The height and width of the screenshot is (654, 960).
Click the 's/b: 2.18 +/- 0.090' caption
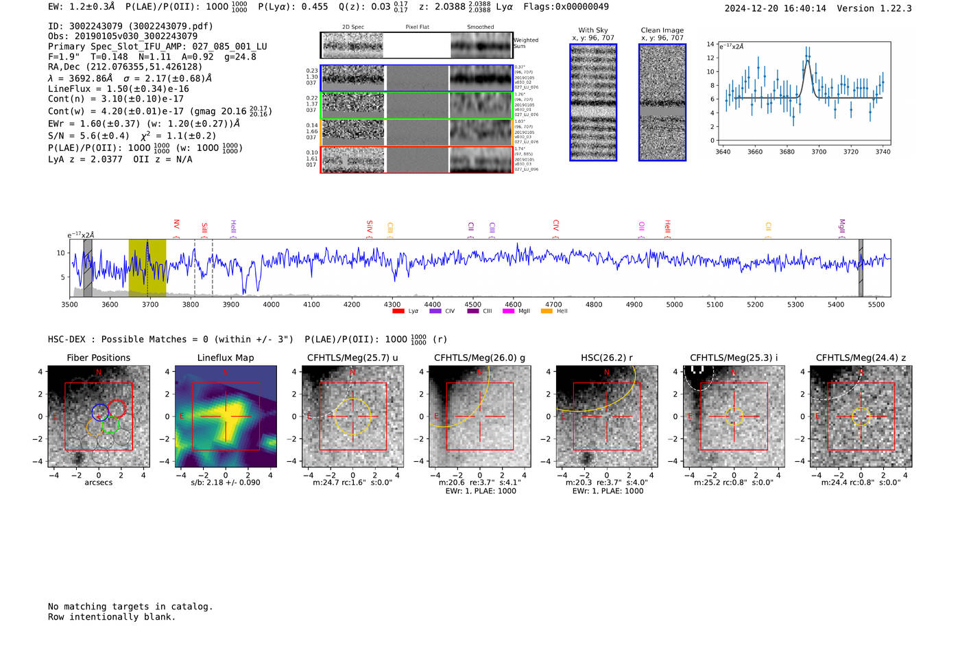pyautogui.click(x=226, y=482)
